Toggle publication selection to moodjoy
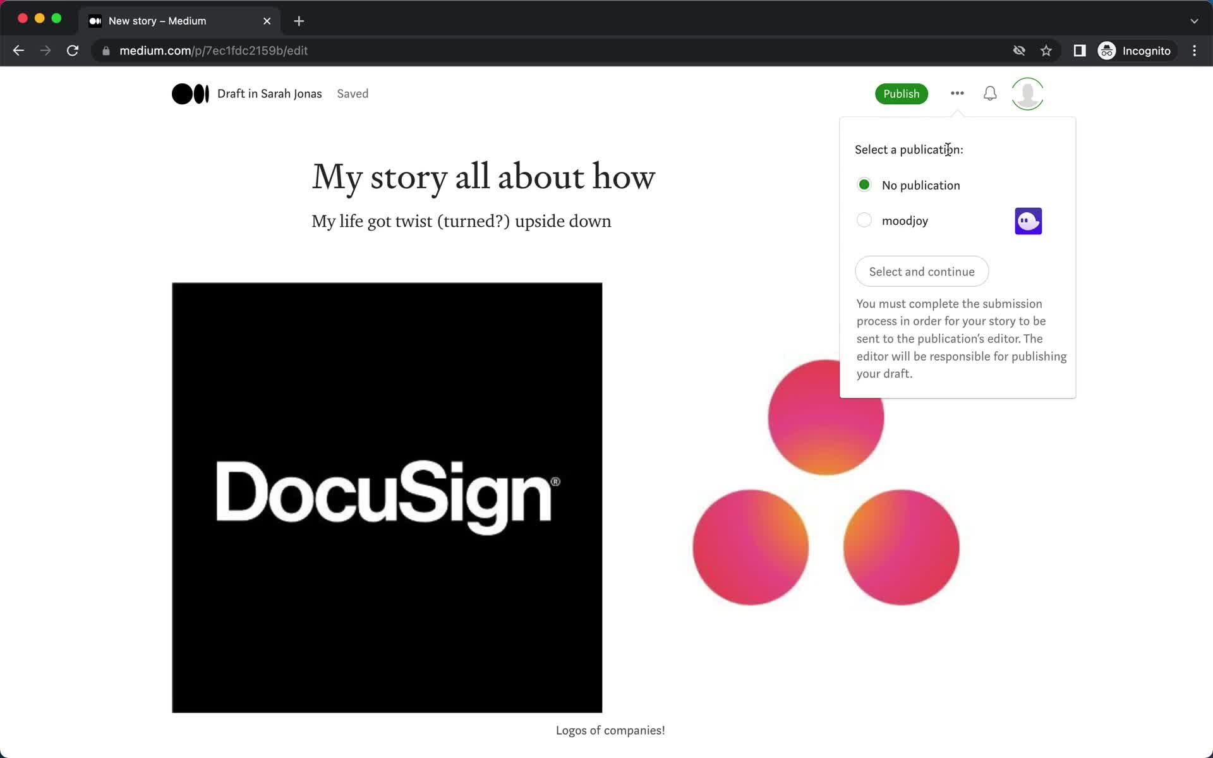 (x=864, y=220)
